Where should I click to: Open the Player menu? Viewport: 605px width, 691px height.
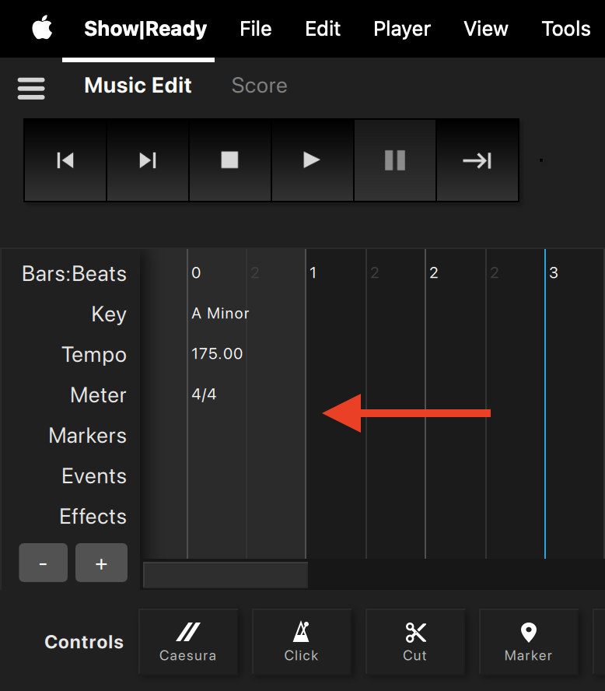click(402, 29)
